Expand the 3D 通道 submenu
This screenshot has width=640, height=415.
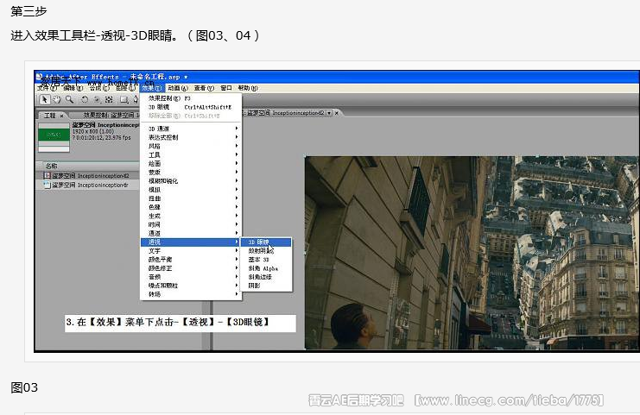click(191, 129)
